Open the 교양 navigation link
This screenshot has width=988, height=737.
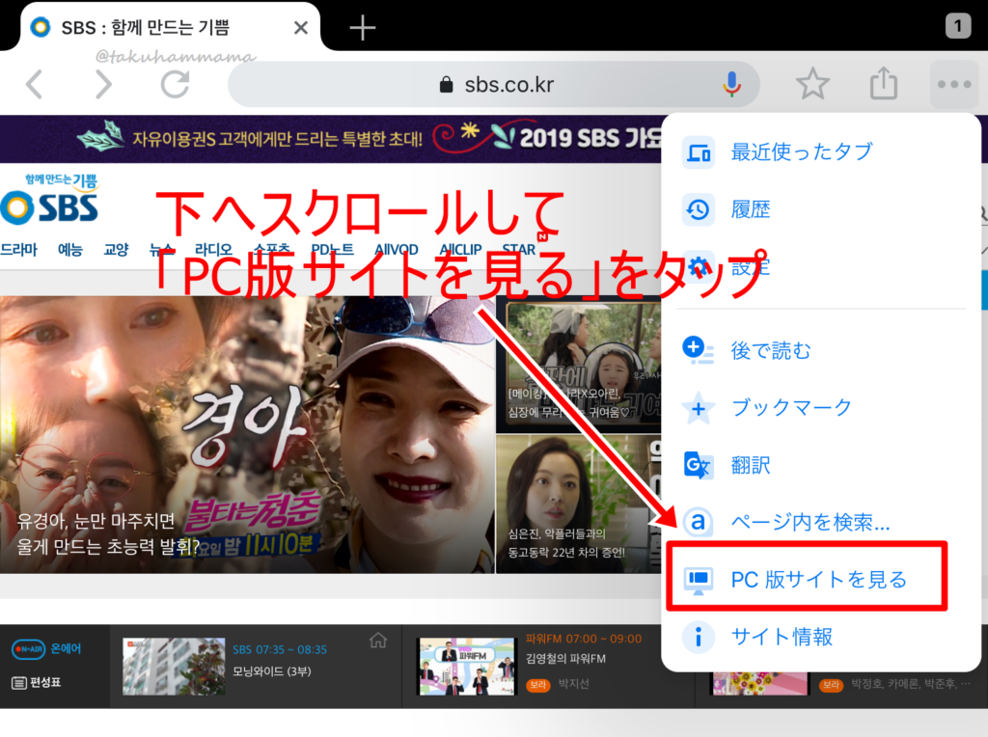(x=116, y=250)
